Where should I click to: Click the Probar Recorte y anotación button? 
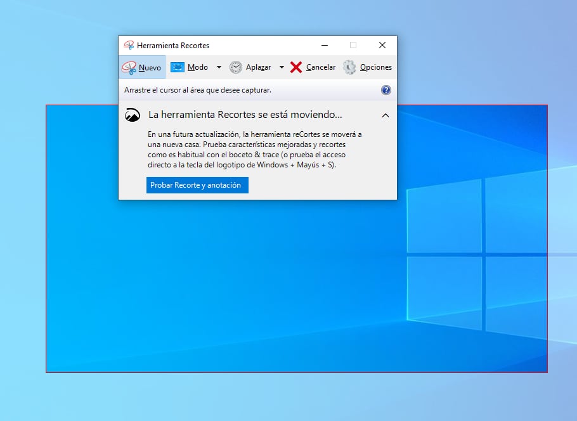197,185
